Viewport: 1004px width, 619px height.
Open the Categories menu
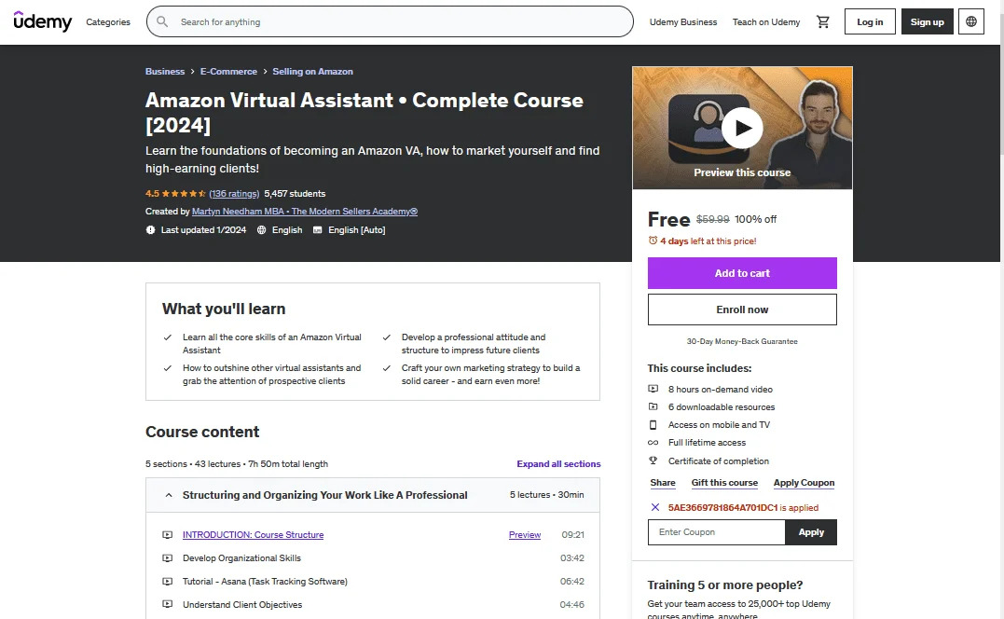coord(108,21)
